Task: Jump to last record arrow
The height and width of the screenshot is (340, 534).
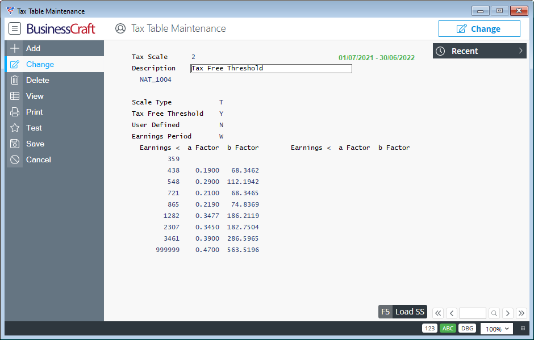Action: coord(522,313)
